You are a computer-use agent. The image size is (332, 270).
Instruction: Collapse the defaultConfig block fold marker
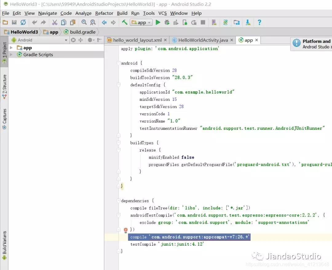pyautogui.click(x=119, y=85)
